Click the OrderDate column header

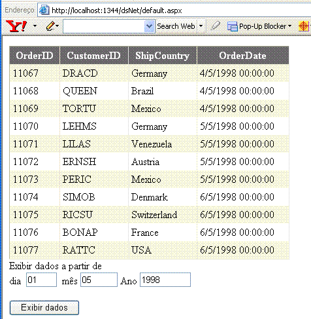(243, 56)
